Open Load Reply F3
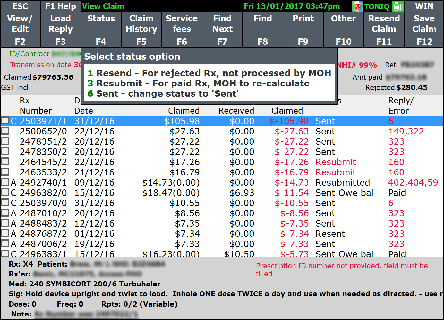The width and height of the screenshot is (444, 320). click(x=60, y=30)
